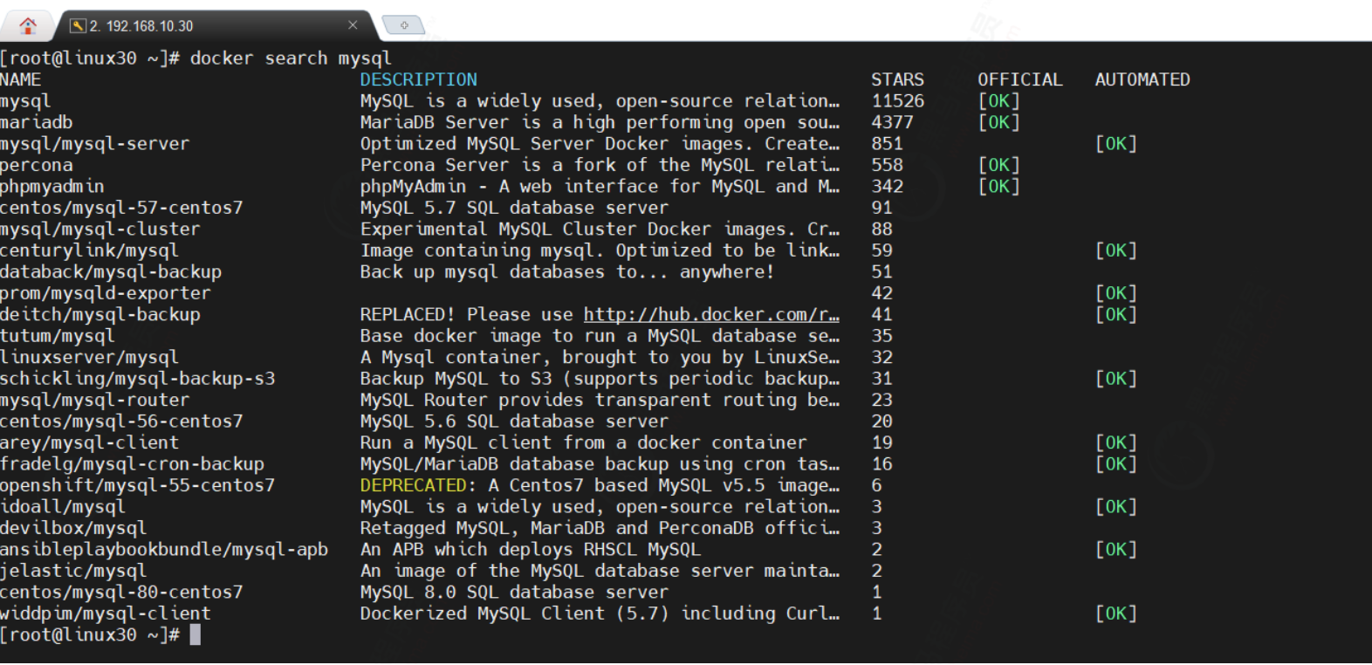Click the DESCRIPTION column header text
Screen dimensions: 1372x665
click(419, 79)
